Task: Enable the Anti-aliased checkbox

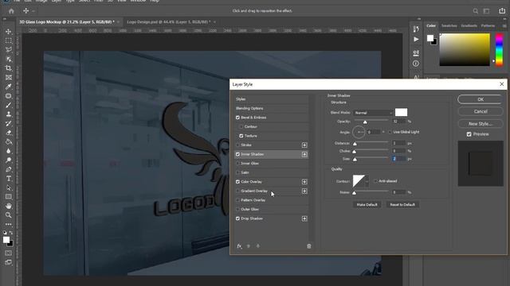Action: click(375, 181)
